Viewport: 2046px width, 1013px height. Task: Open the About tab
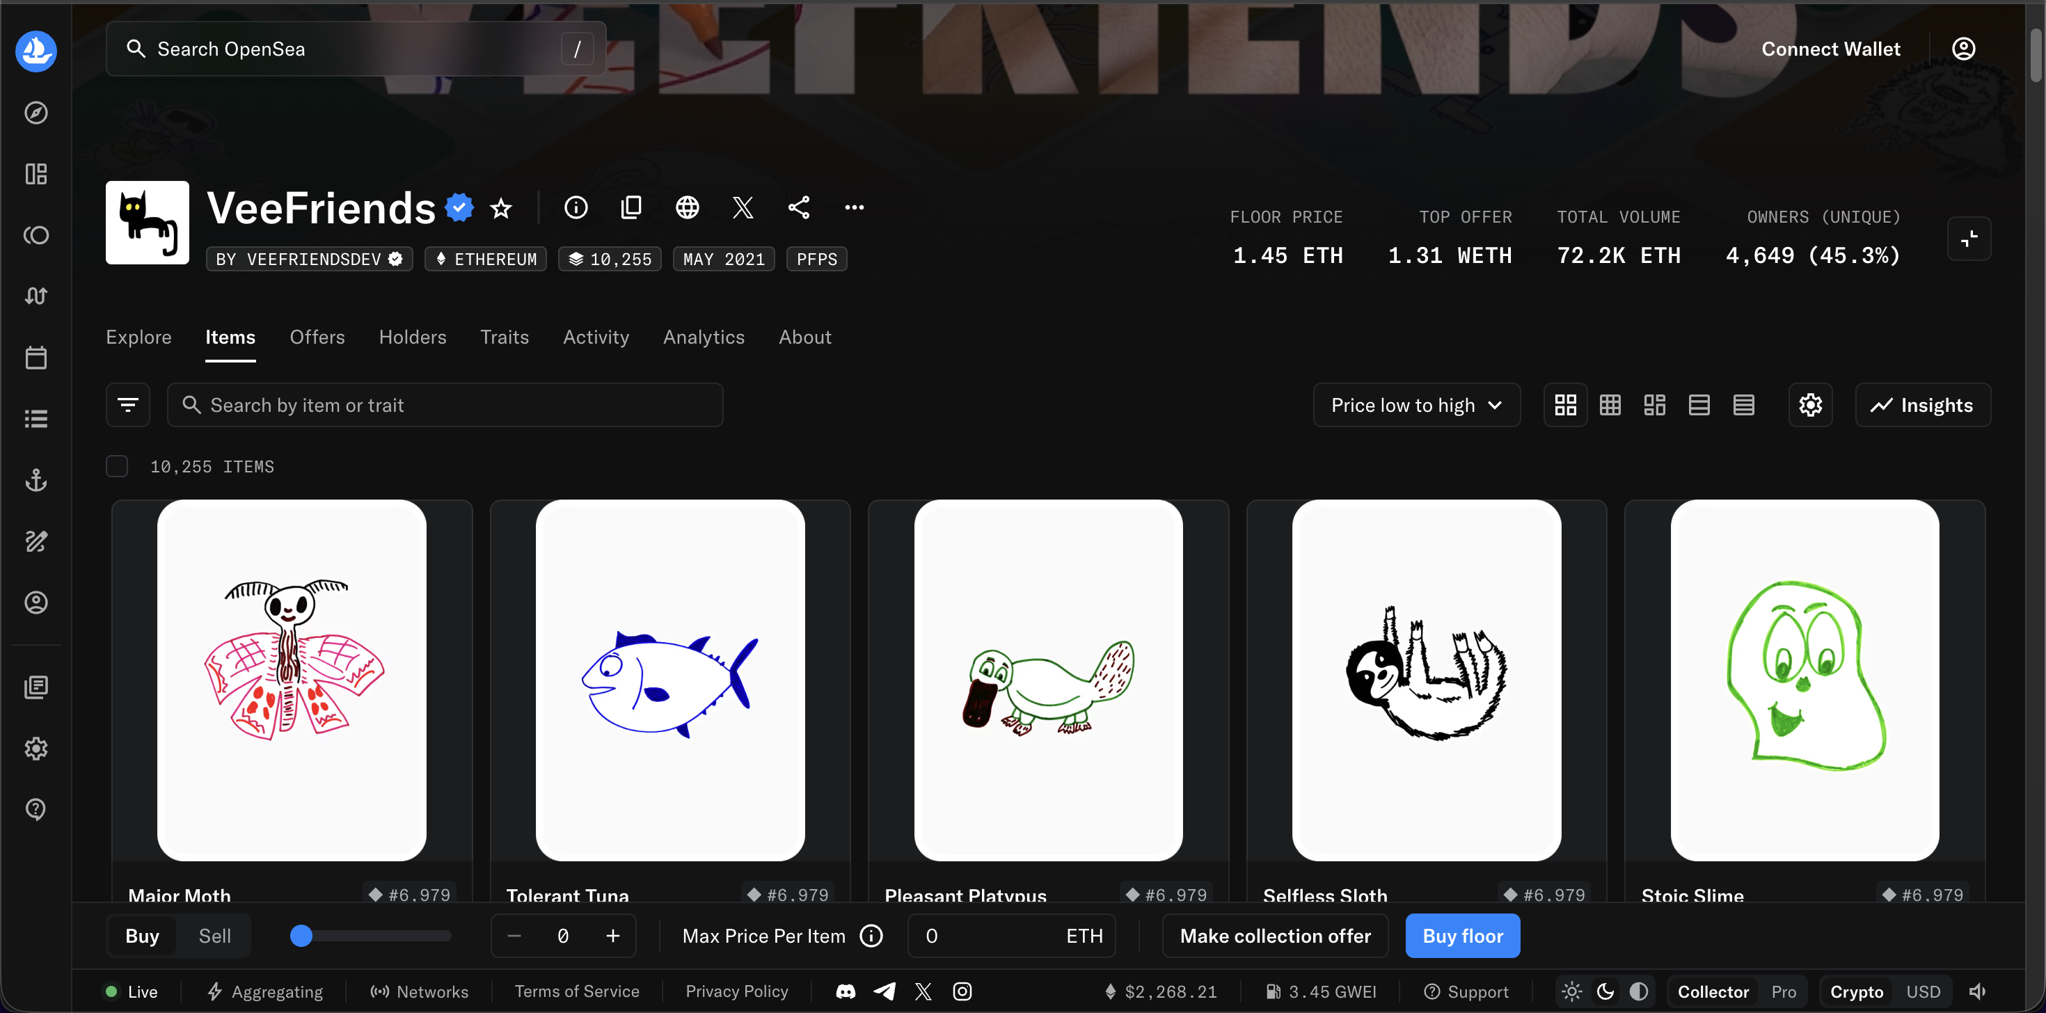click(x=804, y=337)
